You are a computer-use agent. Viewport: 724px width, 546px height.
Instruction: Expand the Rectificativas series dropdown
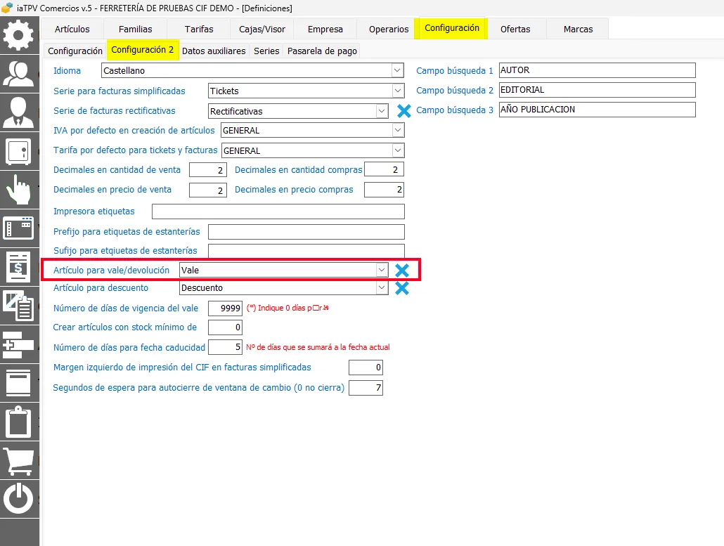coord(382,111)
